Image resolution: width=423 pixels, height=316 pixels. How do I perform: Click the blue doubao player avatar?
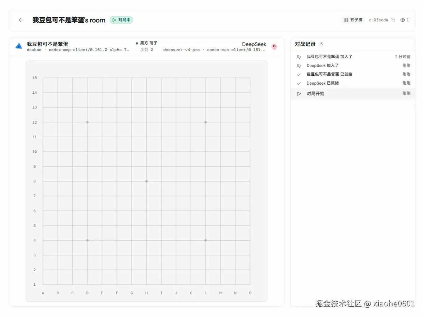pos(19,46)
